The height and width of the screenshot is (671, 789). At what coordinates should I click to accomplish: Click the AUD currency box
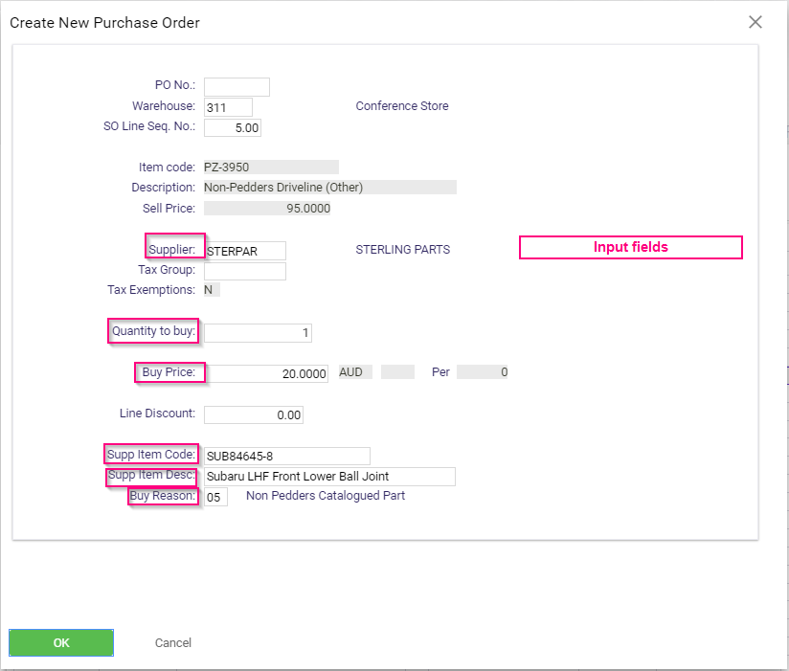click(x=355, y=372)
